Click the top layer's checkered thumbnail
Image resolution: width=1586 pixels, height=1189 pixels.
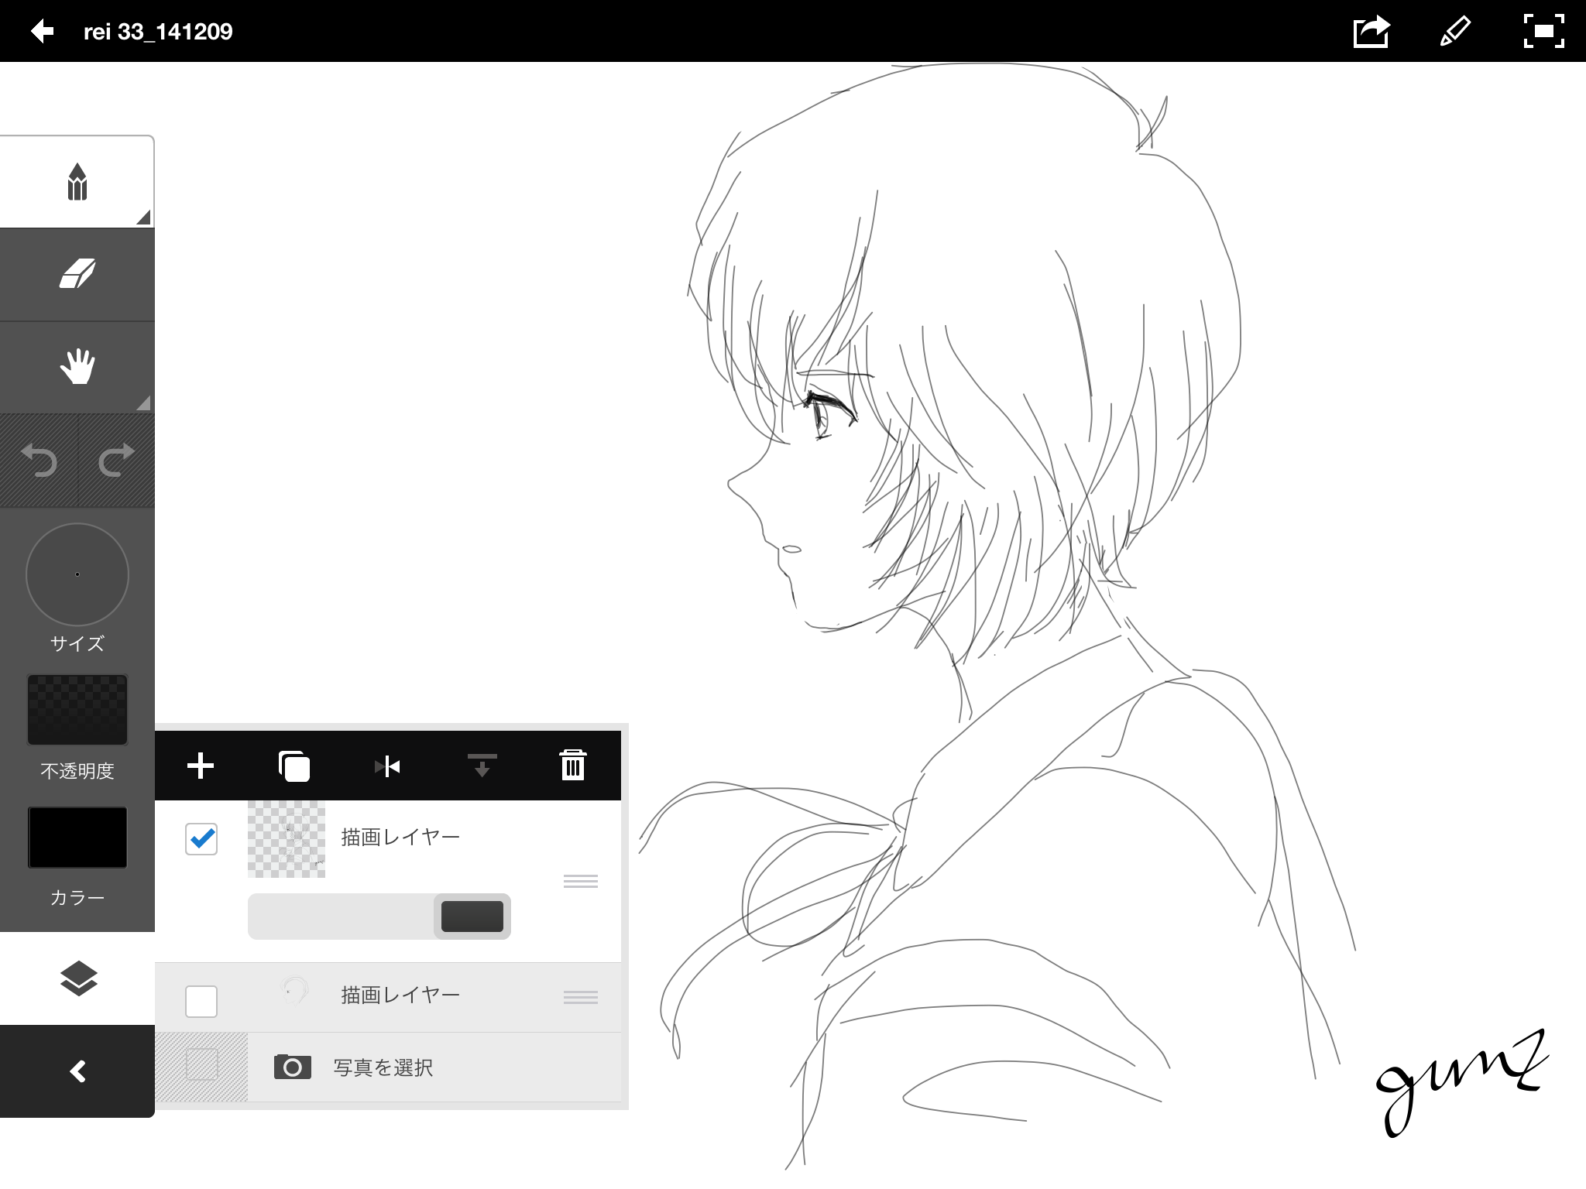point(287,839)
